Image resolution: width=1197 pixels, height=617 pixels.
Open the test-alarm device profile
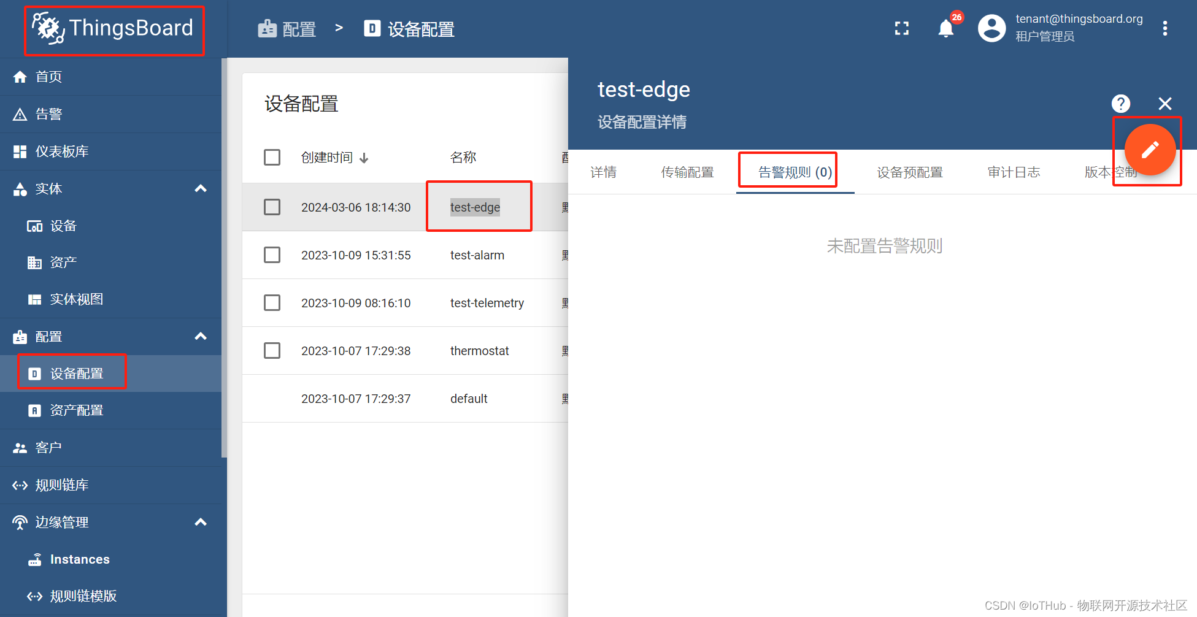click(477, 255)
